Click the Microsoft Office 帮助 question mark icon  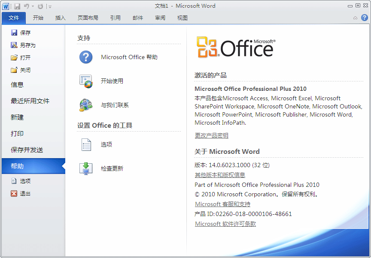click(86, 57)
